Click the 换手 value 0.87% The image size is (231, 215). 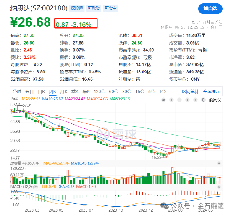click(x=79, y=50)
